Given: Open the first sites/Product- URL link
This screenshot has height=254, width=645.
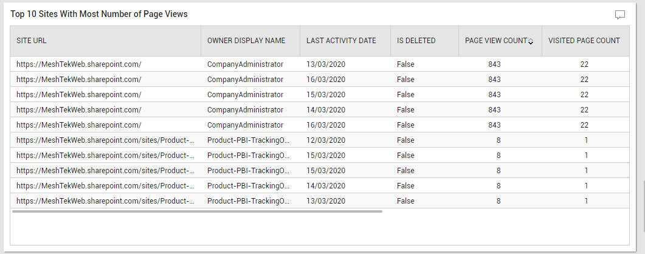Looking at the screenshot, I should click(x=105, y=140).
